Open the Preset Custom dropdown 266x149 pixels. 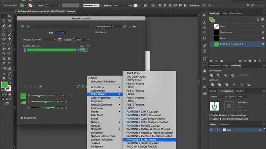44,40
